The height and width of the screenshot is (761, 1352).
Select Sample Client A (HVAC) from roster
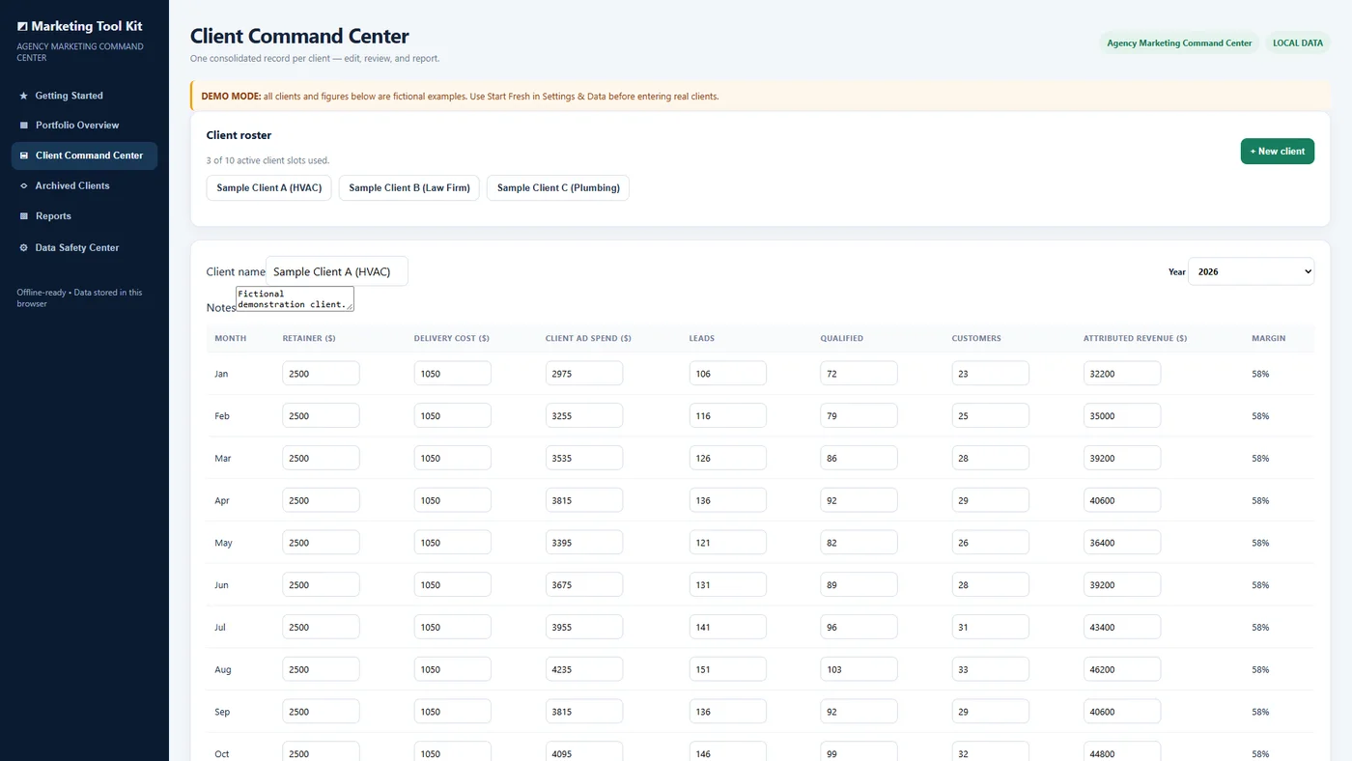coord(268,187)
